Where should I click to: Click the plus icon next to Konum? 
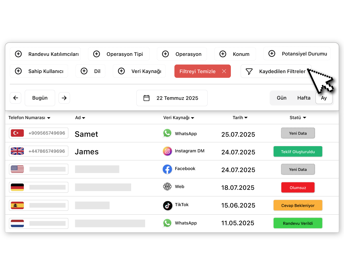(x=223, y=54)
